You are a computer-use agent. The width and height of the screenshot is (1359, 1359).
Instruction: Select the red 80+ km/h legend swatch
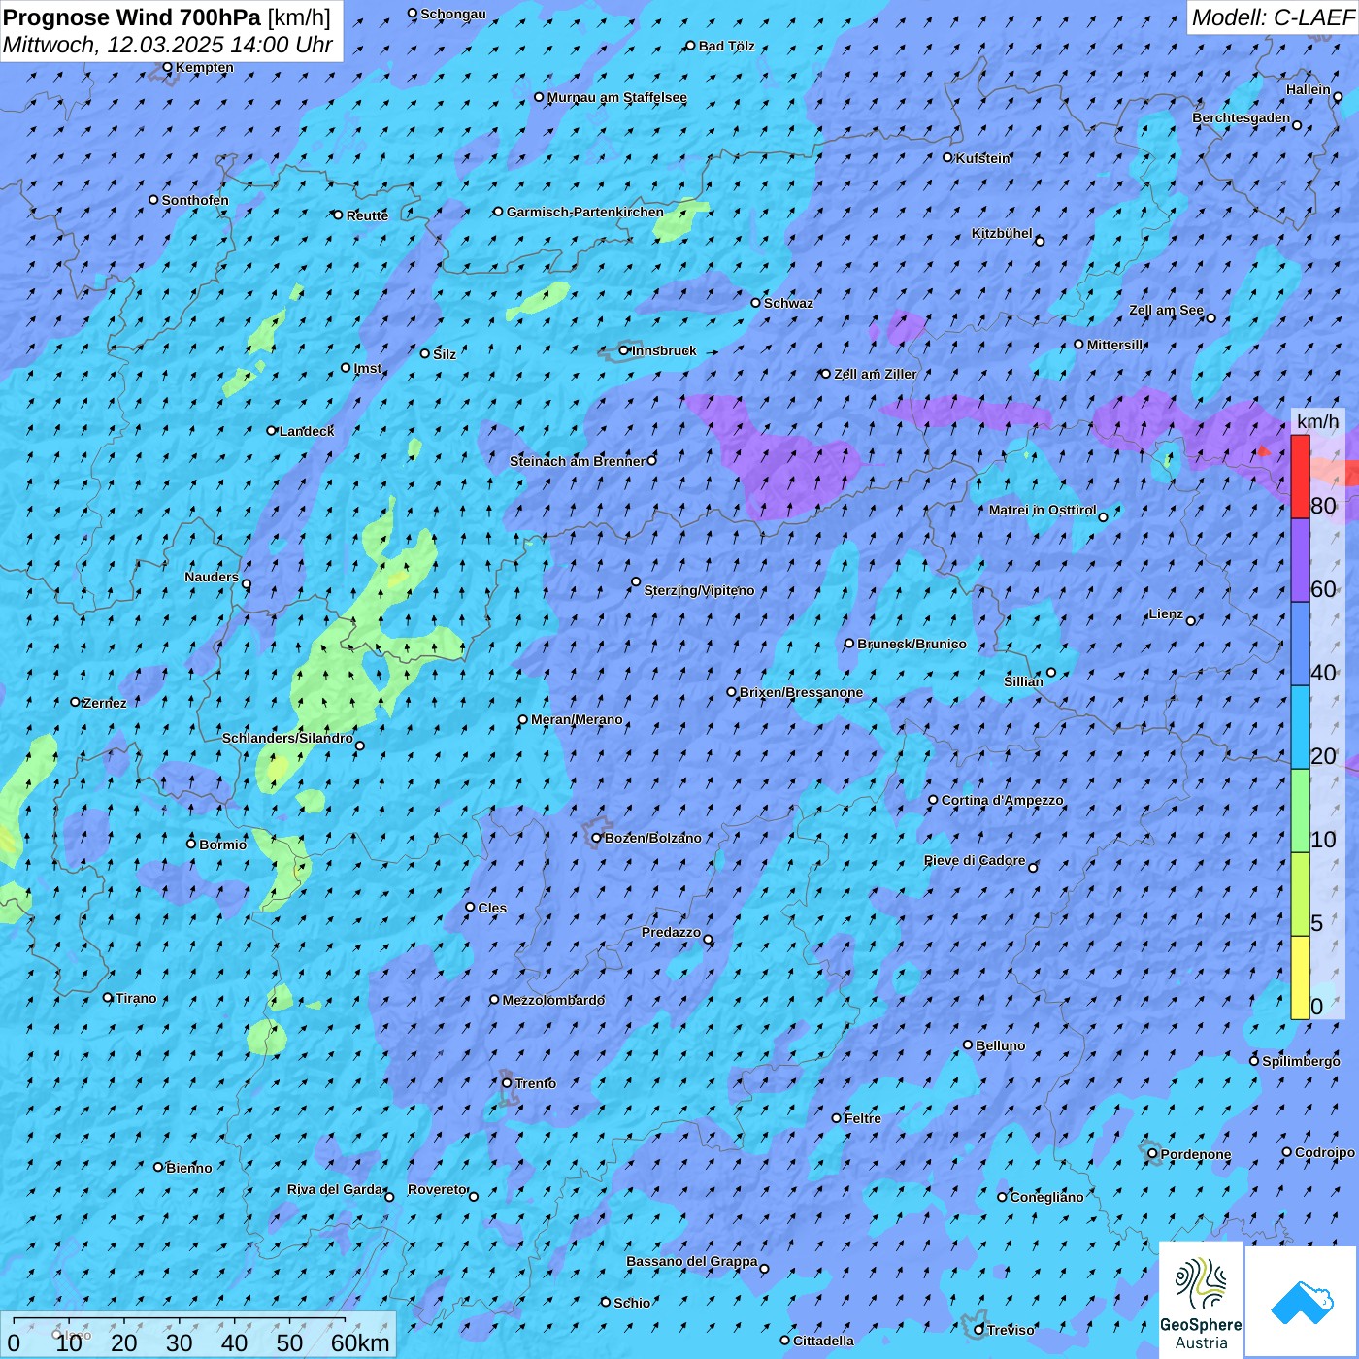click(1300, 477)
